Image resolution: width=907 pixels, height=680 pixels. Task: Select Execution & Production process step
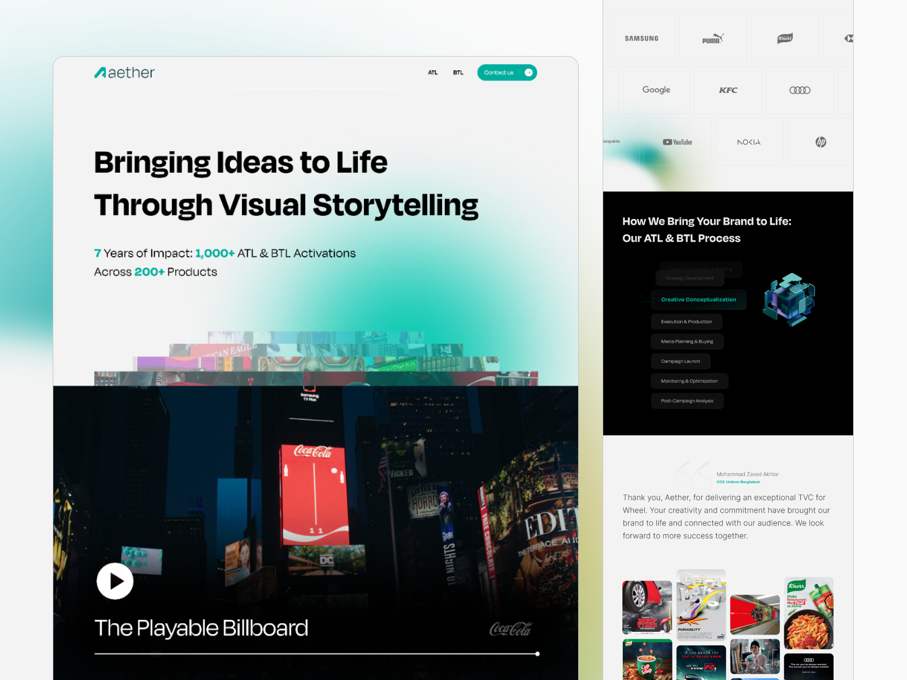point(686,322)
